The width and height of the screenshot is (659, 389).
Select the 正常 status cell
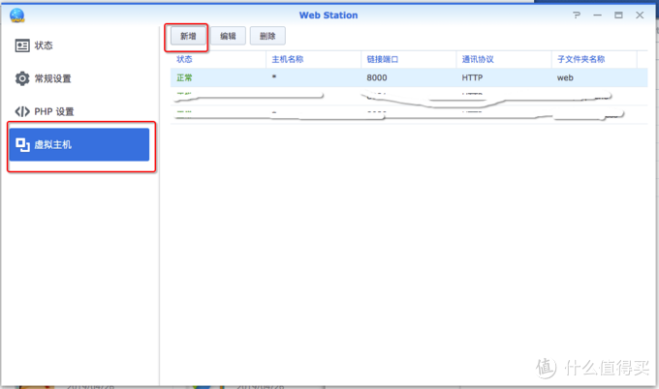point(184,77)
